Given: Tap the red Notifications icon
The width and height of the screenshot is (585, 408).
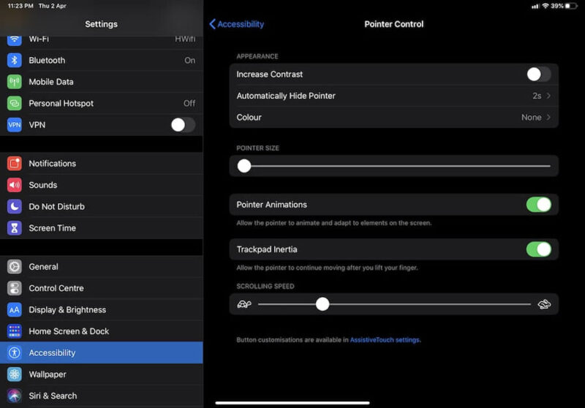Looking at the screenshot, I should tap(15, 164).
